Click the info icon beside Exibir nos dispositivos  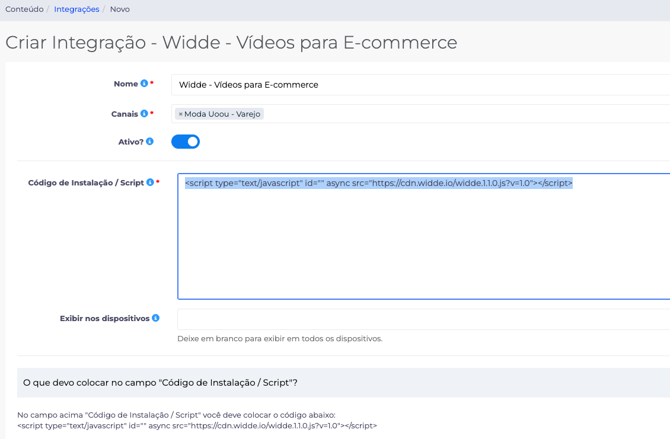pos(155,318)
